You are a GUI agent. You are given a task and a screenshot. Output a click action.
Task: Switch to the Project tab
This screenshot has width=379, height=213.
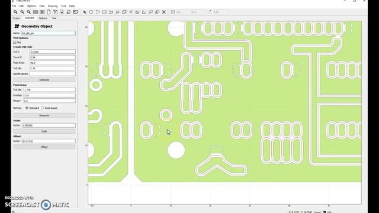coord(17,18)
